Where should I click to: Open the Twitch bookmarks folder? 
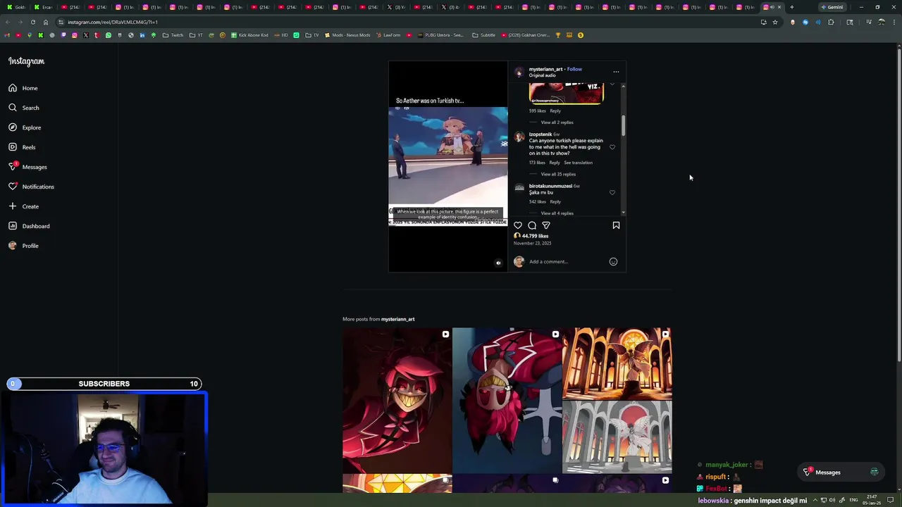(173, 35)
